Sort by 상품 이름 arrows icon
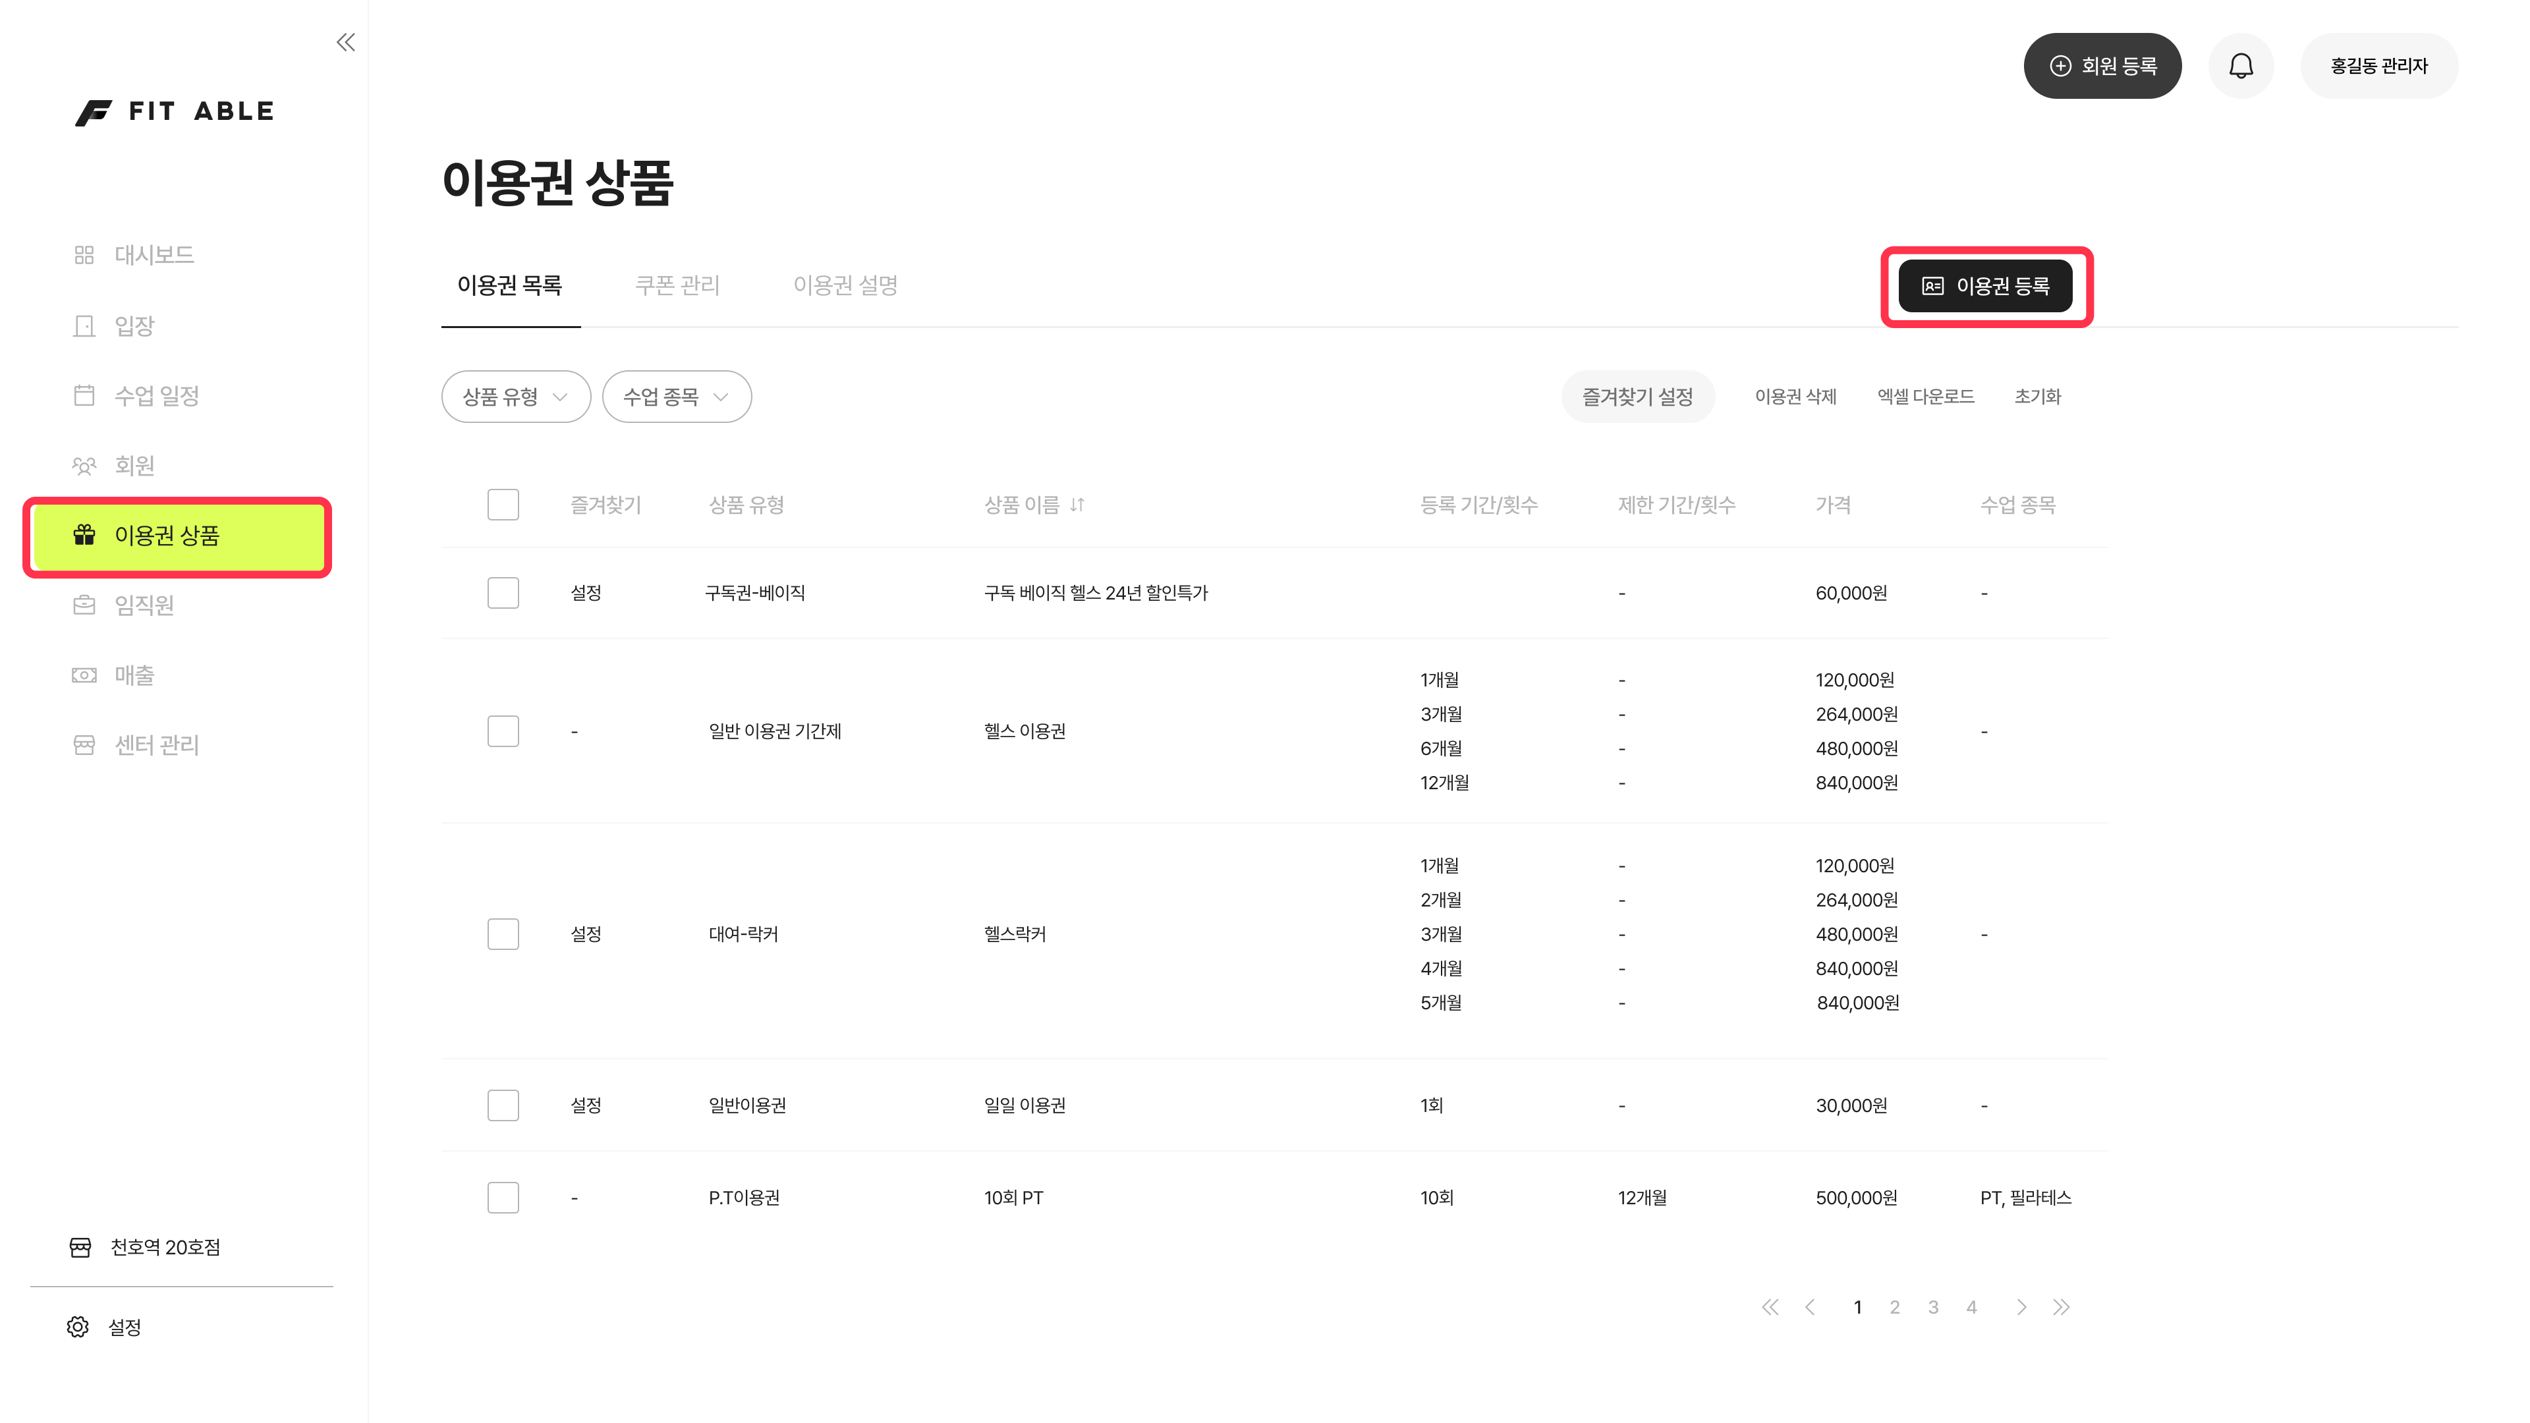The width and height of the screenshot is (2530, 1423). 1077,505
